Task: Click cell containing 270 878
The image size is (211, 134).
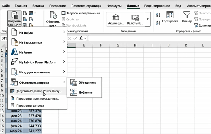Action: click(32, 121)
